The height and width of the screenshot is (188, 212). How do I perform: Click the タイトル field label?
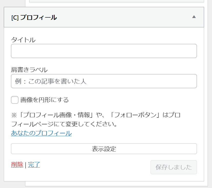23,40
